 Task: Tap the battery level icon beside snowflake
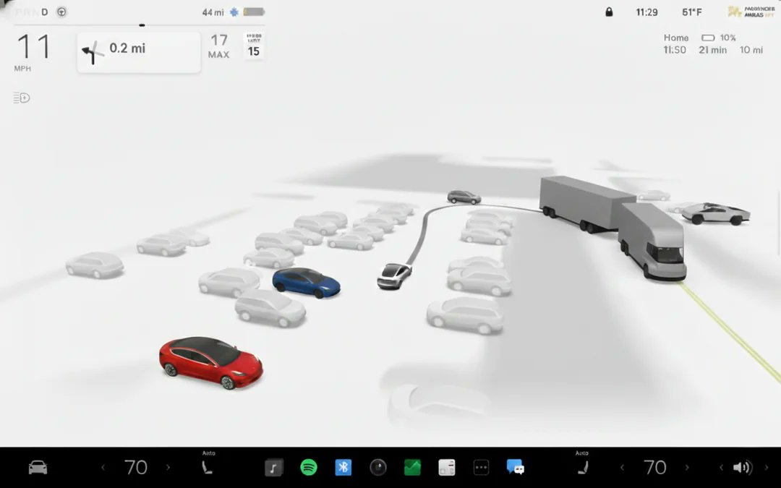pos(254,12)
